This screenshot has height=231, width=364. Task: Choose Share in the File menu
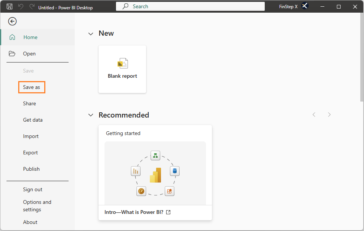click(x=29, y=103)
